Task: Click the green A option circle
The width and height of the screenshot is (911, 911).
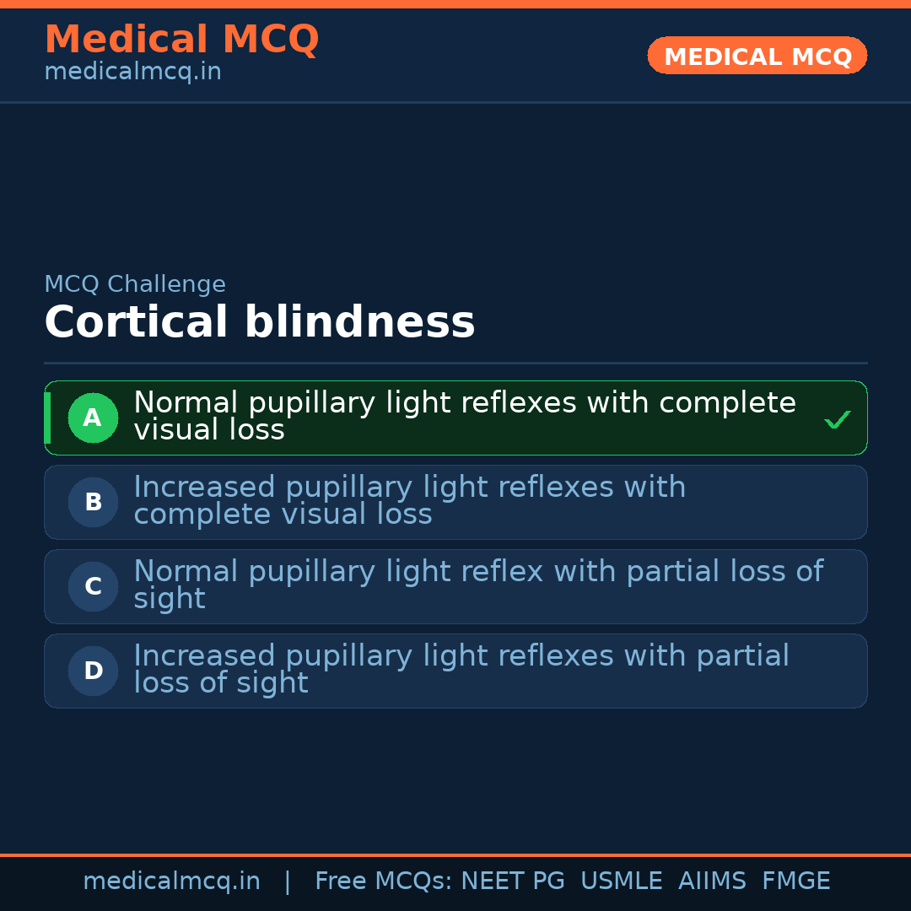Action: pyautogui.click(x=93, y=418)
